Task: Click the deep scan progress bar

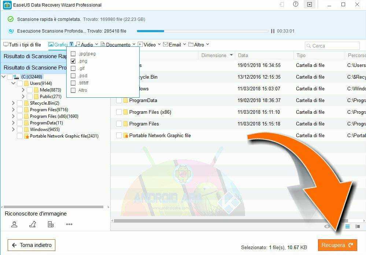Action: pyautogui.click(x=203, y=31)
